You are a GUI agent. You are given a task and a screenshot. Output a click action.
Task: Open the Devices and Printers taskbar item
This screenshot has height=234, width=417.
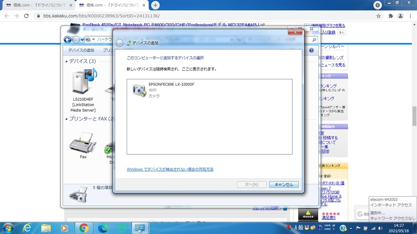pos(140,228)
